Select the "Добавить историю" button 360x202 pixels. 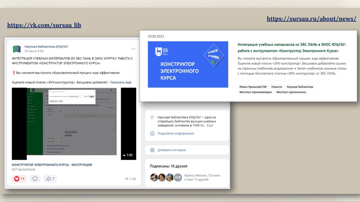point(187,150)
